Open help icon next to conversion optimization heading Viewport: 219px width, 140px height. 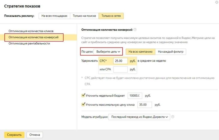click(135, 30)
